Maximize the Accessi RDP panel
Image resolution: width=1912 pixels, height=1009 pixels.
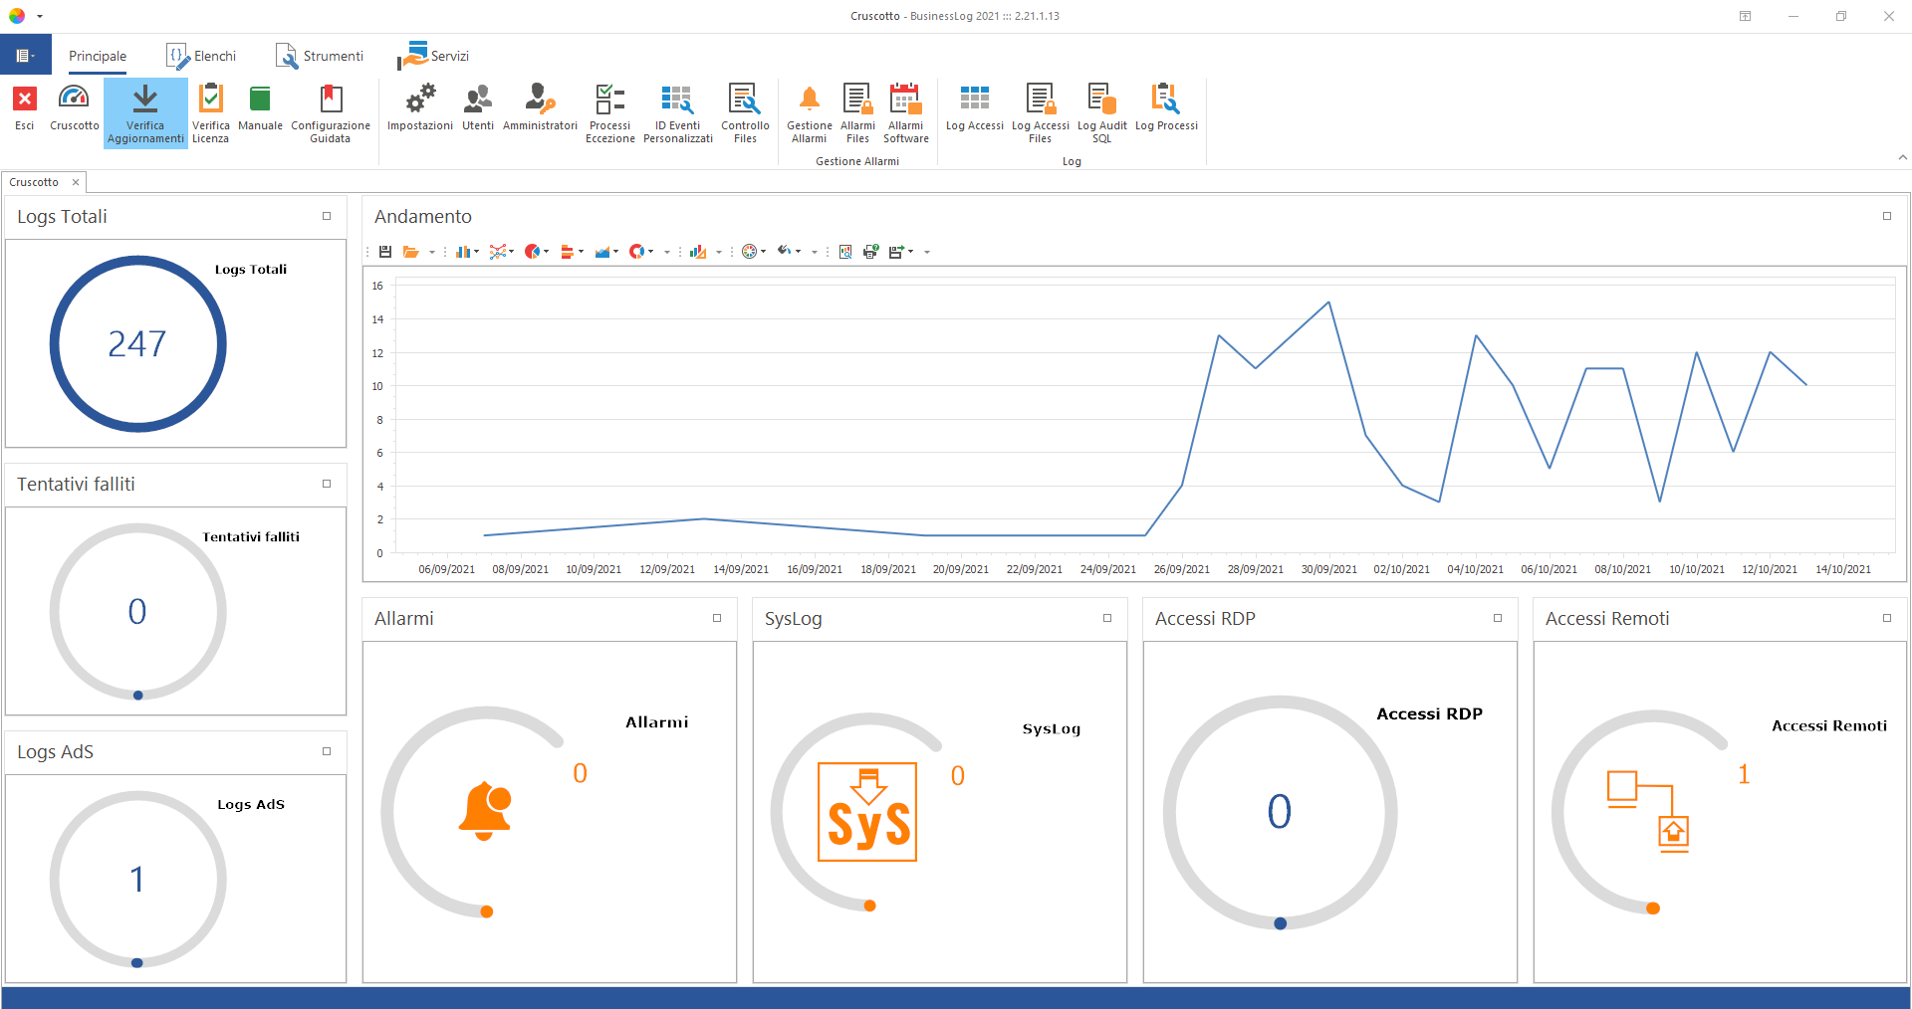click(1497, 618)
